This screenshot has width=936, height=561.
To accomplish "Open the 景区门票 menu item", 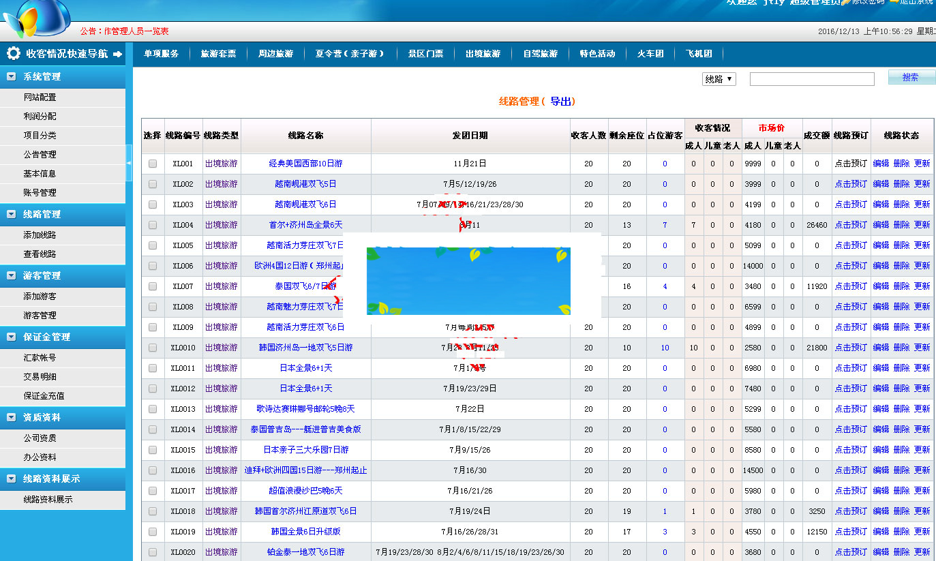I will click(x=425, y=52).
